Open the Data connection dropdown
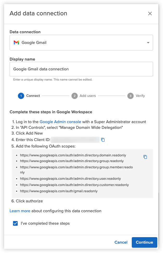The image size is (163, 253). tap(81, 43)
